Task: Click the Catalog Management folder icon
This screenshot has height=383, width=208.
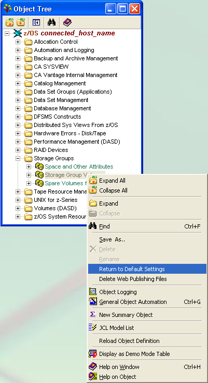Action: click(x=29, y=84)
